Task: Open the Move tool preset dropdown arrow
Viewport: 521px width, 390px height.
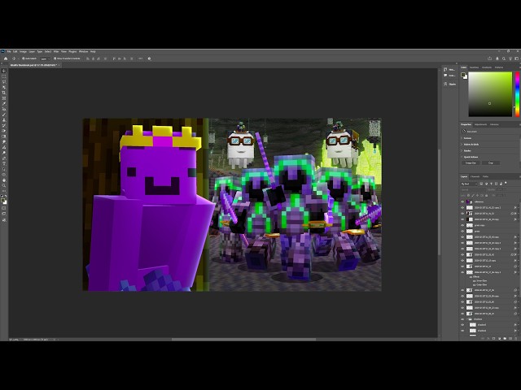Action: click(x=18, y=58)
